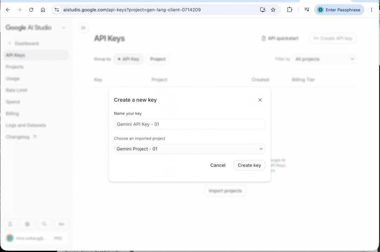Image resolution: width=380 pixels, height=252 pixels.
Task: Go back using the browser back arrow
Action: [8, 10]
